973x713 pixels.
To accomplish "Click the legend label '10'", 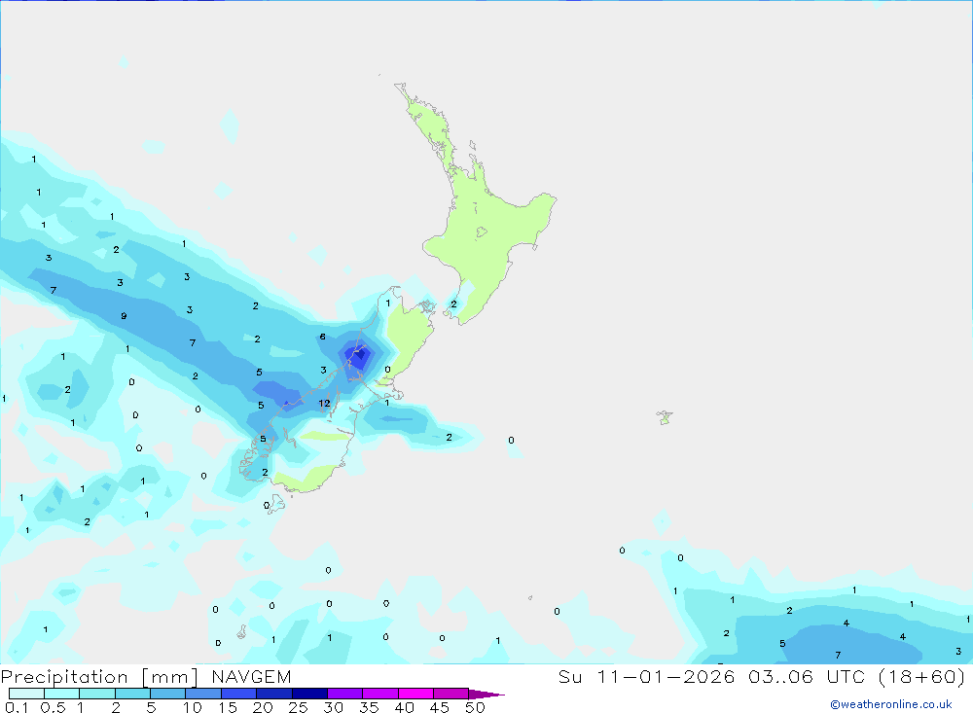I will [192, 707].
